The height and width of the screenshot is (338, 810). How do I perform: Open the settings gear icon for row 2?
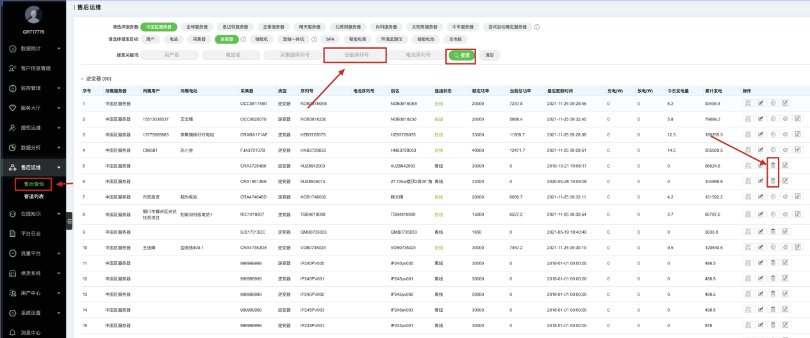click(773, 118)
